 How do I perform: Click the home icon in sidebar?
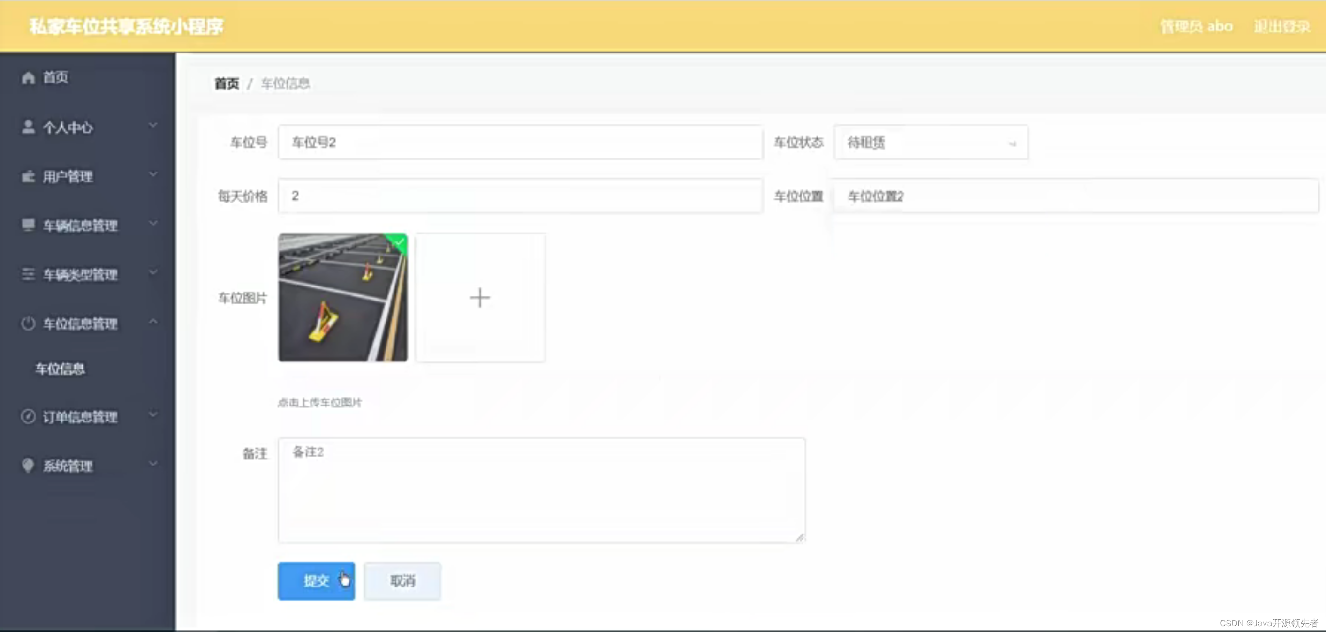tap(28, 78)
